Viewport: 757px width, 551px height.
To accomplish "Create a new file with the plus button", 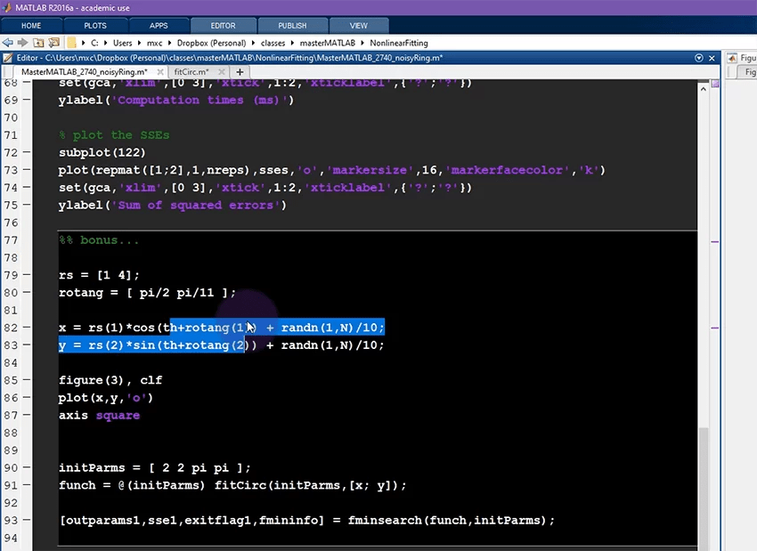I will point(239,71).
